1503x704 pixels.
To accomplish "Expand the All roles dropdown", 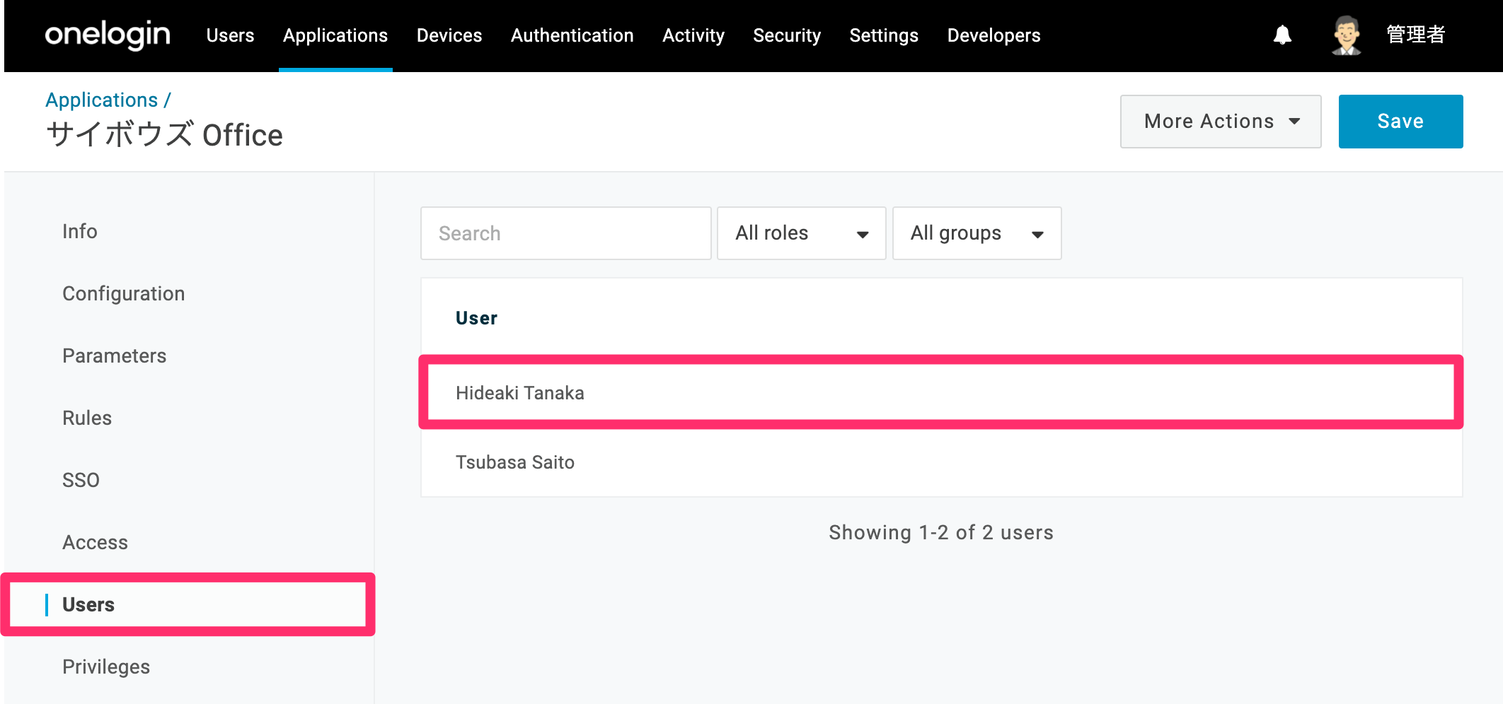I will click(x=801, y=233).
